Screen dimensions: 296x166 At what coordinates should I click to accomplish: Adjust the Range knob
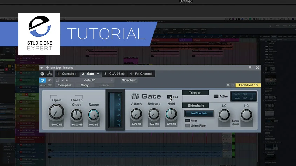click(94, 115)
